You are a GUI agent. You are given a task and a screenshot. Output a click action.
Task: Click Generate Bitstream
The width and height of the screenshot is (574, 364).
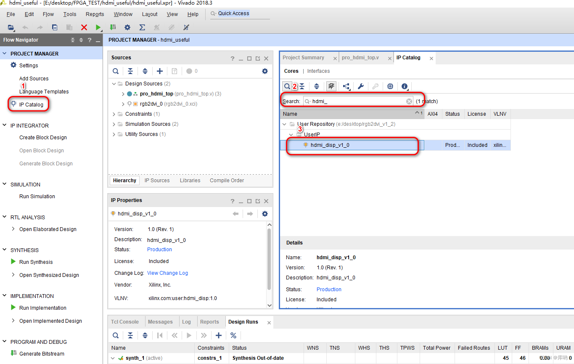coord(42,354)
